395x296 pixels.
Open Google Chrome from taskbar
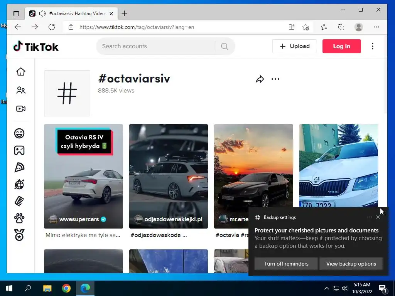tap(66, 288)
